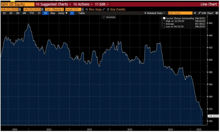
Task: Select the 1Y time range
Action: (x=39, y=13)
